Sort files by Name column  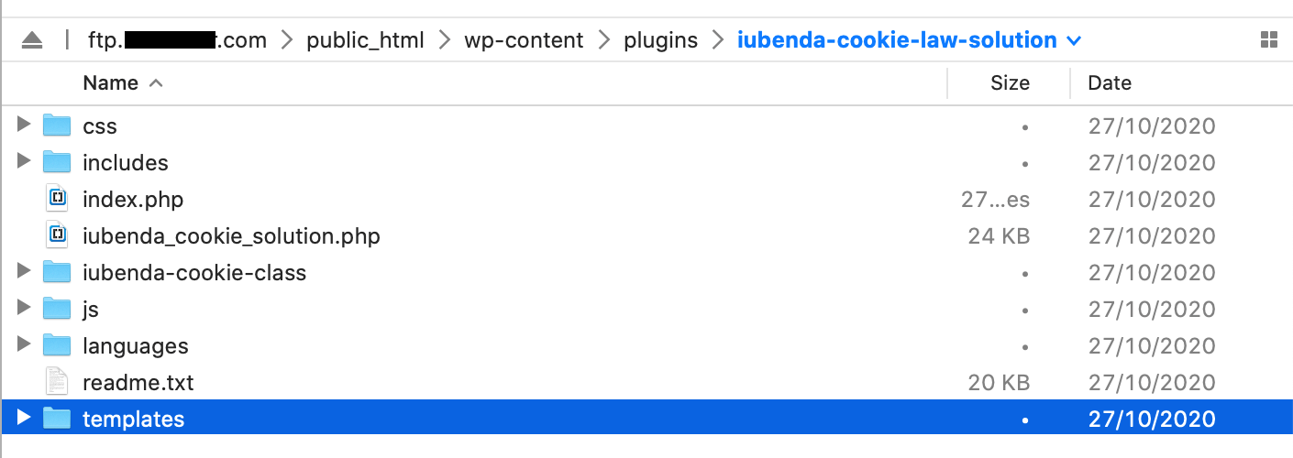pyautogui.click(x=110, y=83)
